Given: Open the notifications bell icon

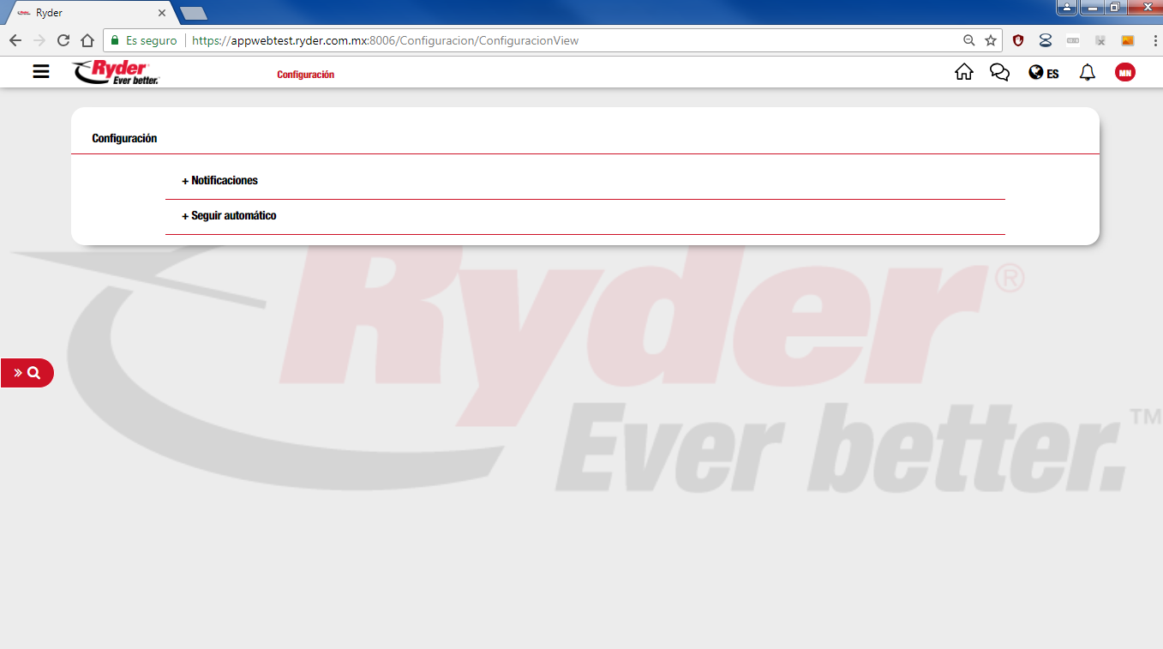Looking at the screenshot, I should click(x=1087, y=73).
